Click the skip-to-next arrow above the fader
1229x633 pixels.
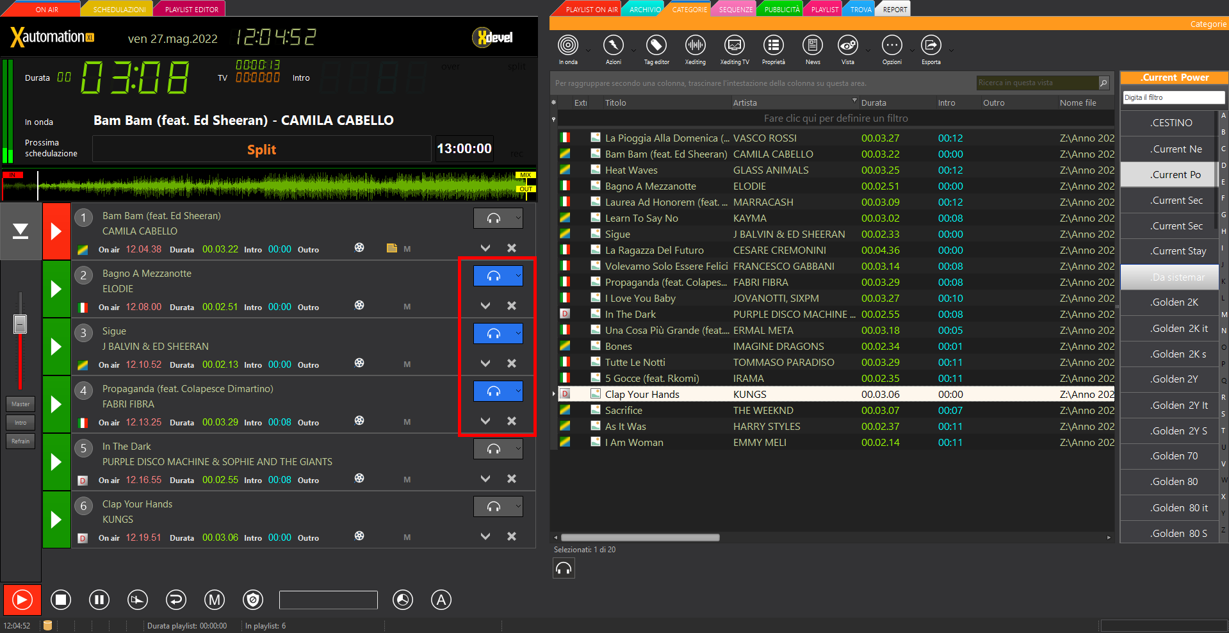click(20, 231)
